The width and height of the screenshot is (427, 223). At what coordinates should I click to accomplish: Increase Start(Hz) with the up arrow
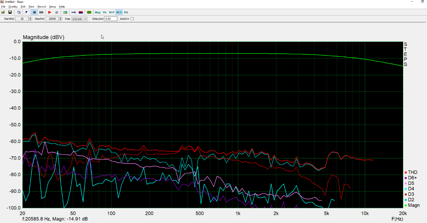point(30,18)
